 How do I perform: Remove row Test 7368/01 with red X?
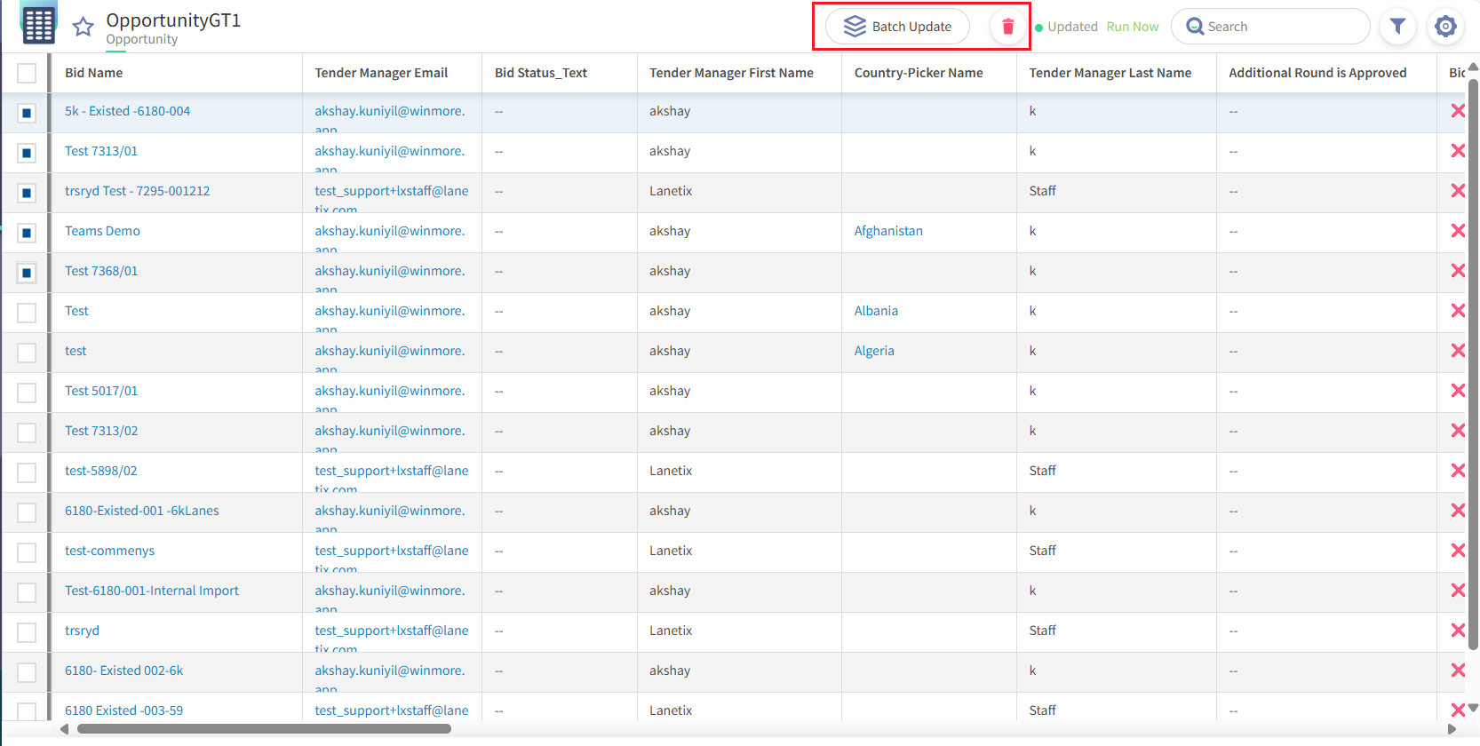click(1458, 271)
